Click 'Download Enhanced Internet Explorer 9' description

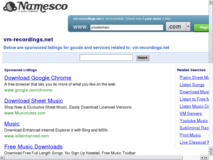tap(56, 130)
